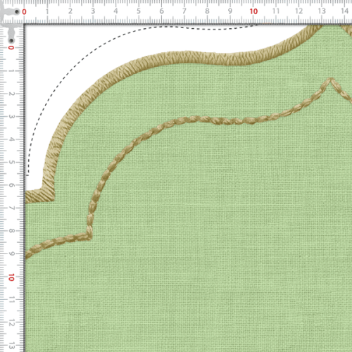Click the red 0 on the left ruler
This screenshot has height=352, width=352.
click(x=11, y=48)
